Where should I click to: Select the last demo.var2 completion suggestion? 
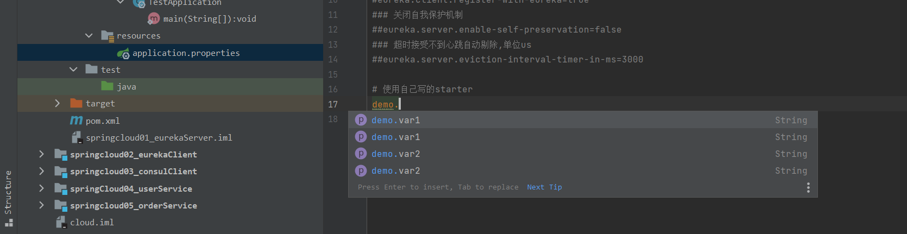(x=395, y=171)
